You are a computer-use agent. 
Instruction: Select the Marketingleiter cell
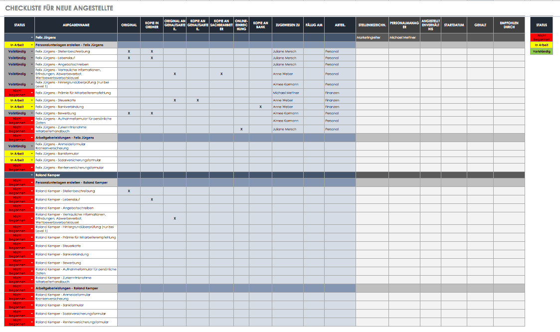[x=372, y=37]
